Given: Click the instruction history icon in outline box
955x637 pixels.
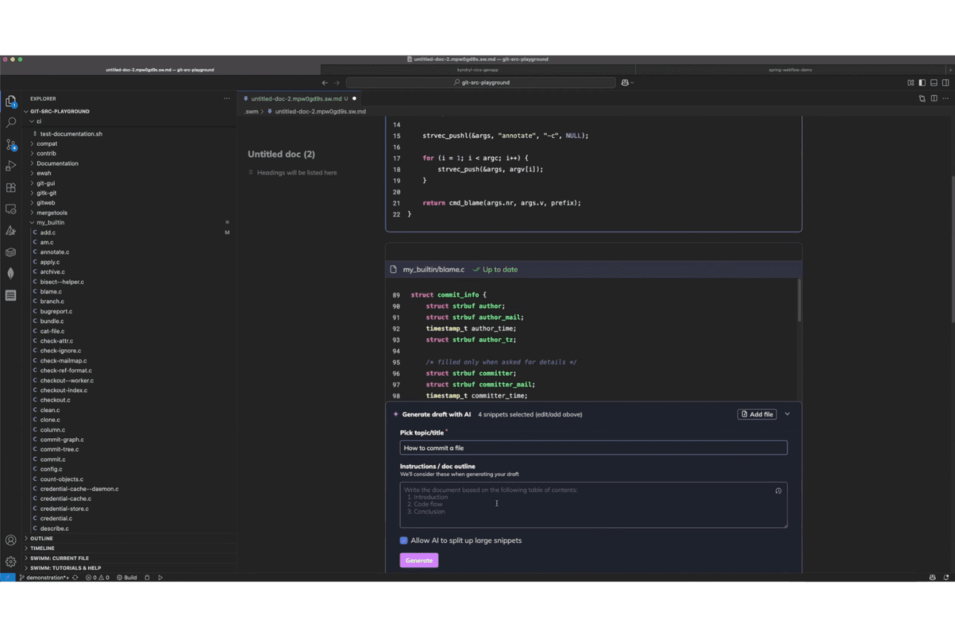Looking at the screenshot, I should click(778, 491).
